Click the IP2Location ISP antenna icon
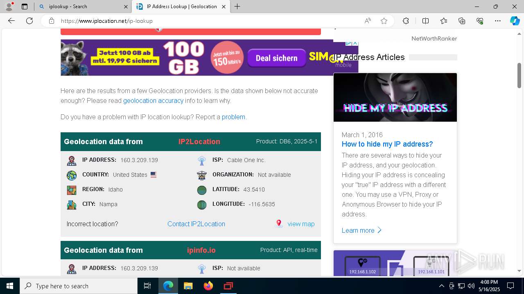 coord(202,160)
